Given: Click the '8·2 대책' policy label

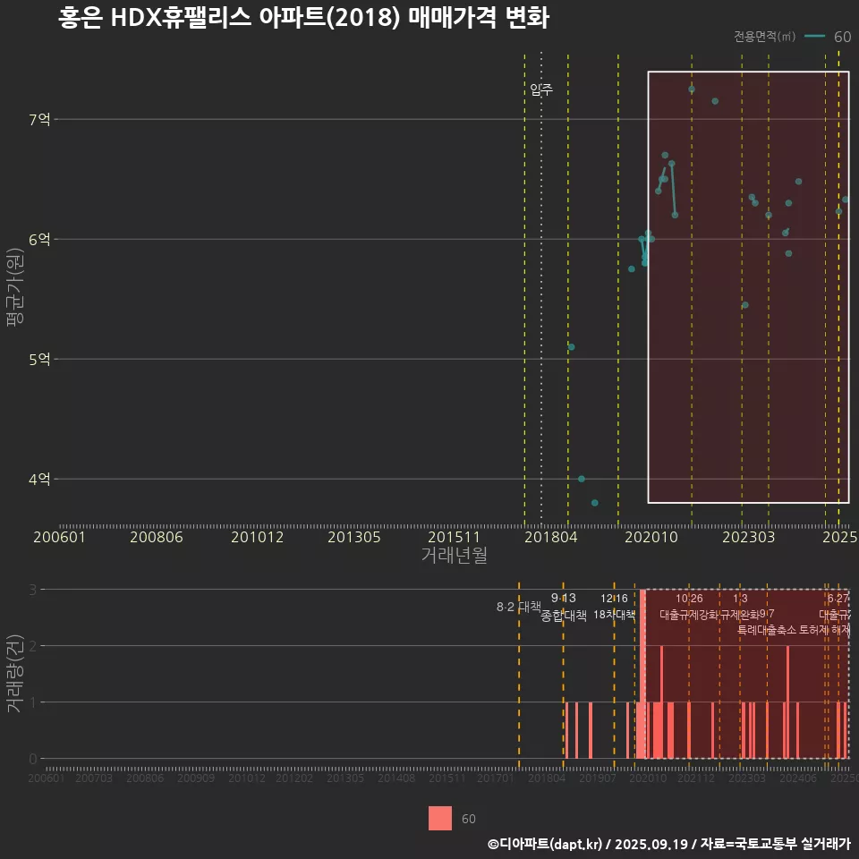Looking at the screenshot, I should click(x=519, y=607).
